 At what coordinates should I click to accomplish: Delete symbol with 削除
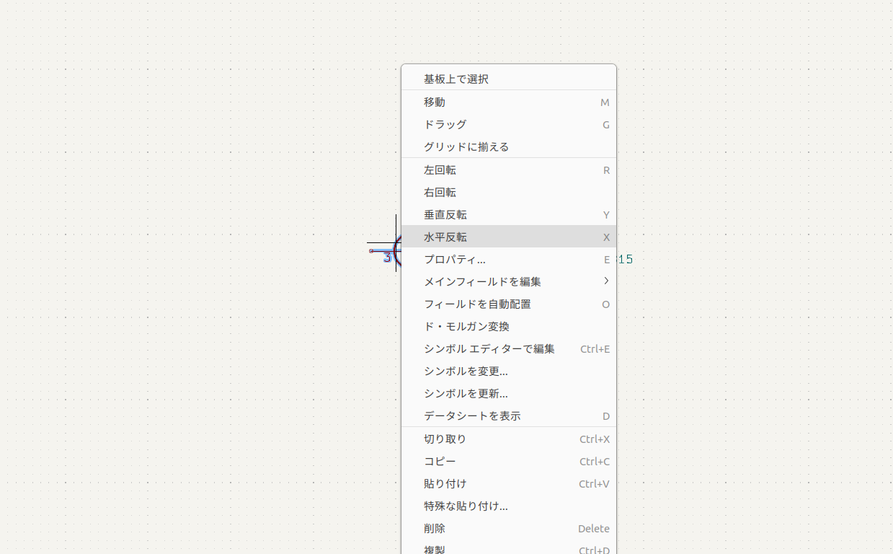point(435,529)
